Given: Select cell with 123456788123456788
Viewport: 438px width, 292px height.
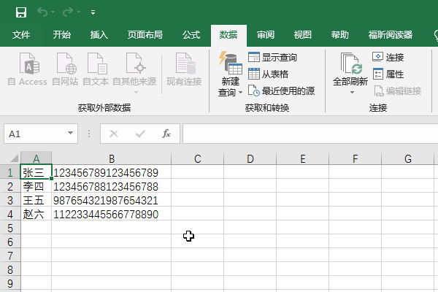Looking at the screenshot, I should [112, 186].
